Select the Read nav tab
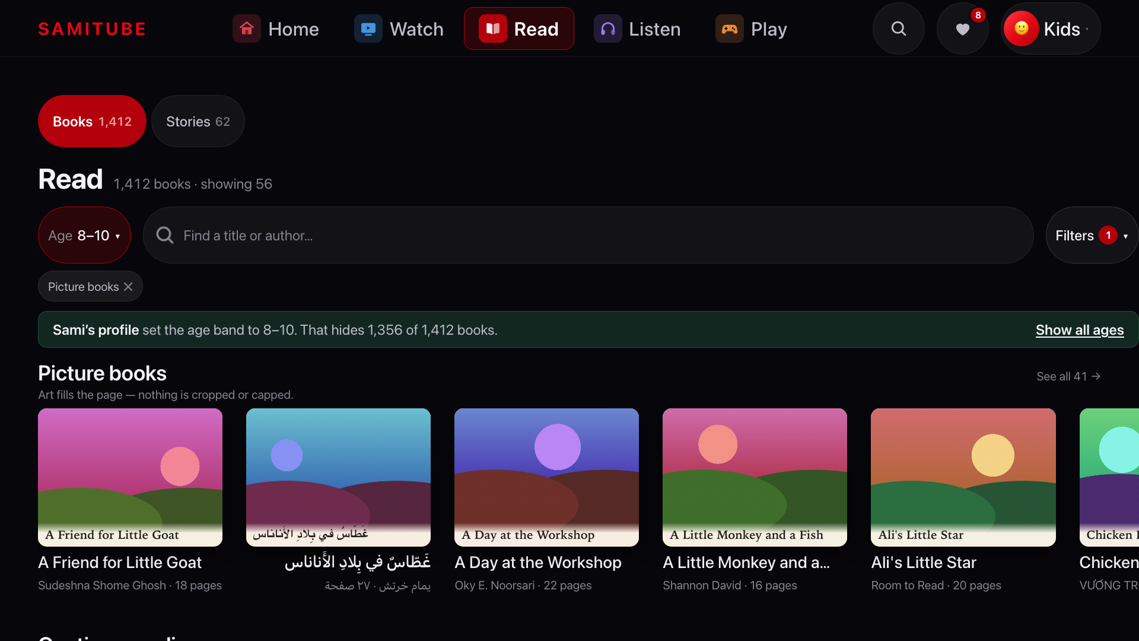The height and width of the screenshot is (641, 1139). point(519,28)
